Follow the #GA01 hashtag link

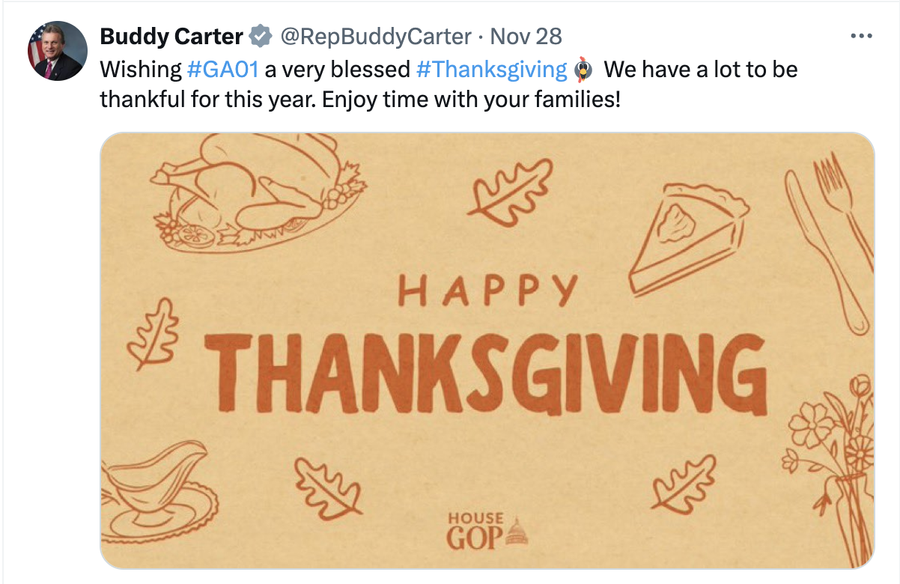(x=222, y=70)
